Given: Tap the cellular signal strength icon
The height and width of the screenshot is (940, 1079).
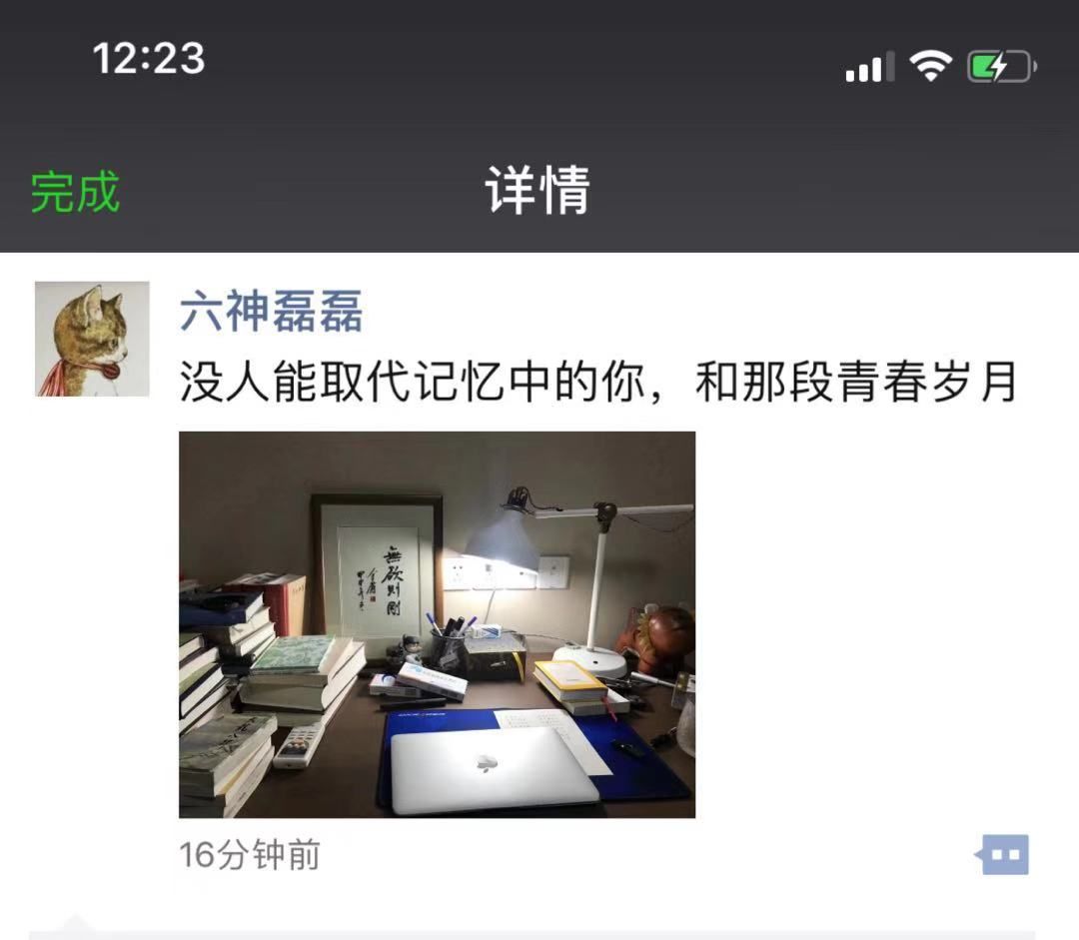Looking at the screenshot, I should coord(870,67).
